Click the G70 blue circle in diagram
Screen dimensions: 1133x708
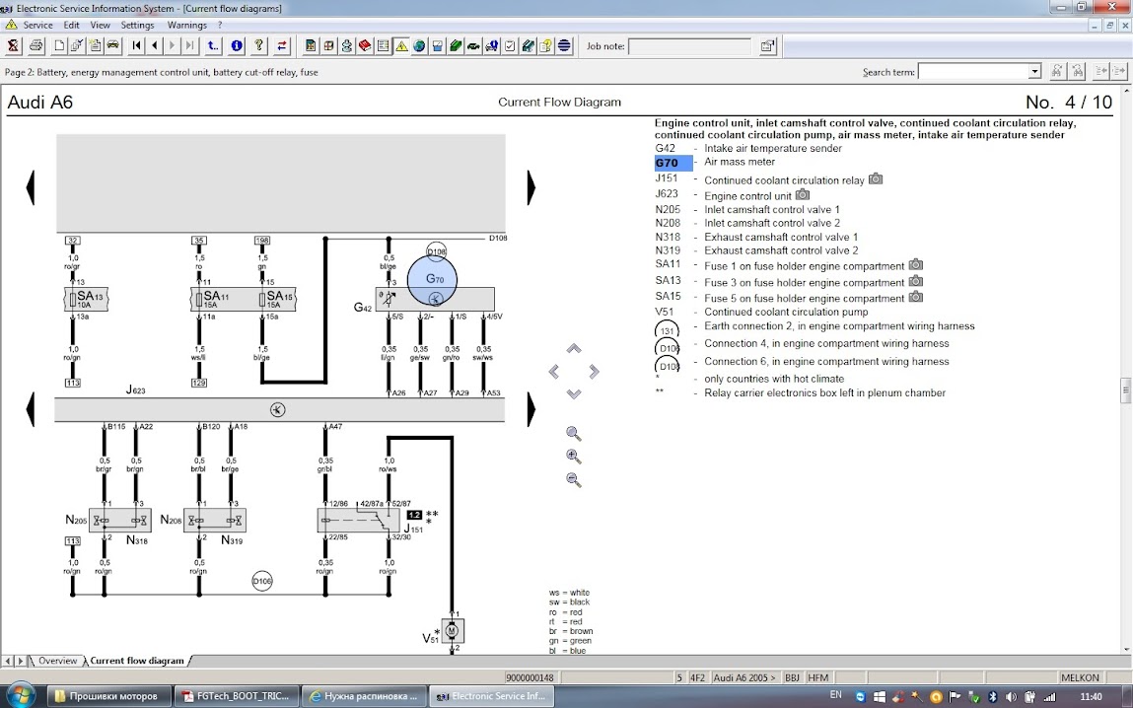[x=432, y=279]
